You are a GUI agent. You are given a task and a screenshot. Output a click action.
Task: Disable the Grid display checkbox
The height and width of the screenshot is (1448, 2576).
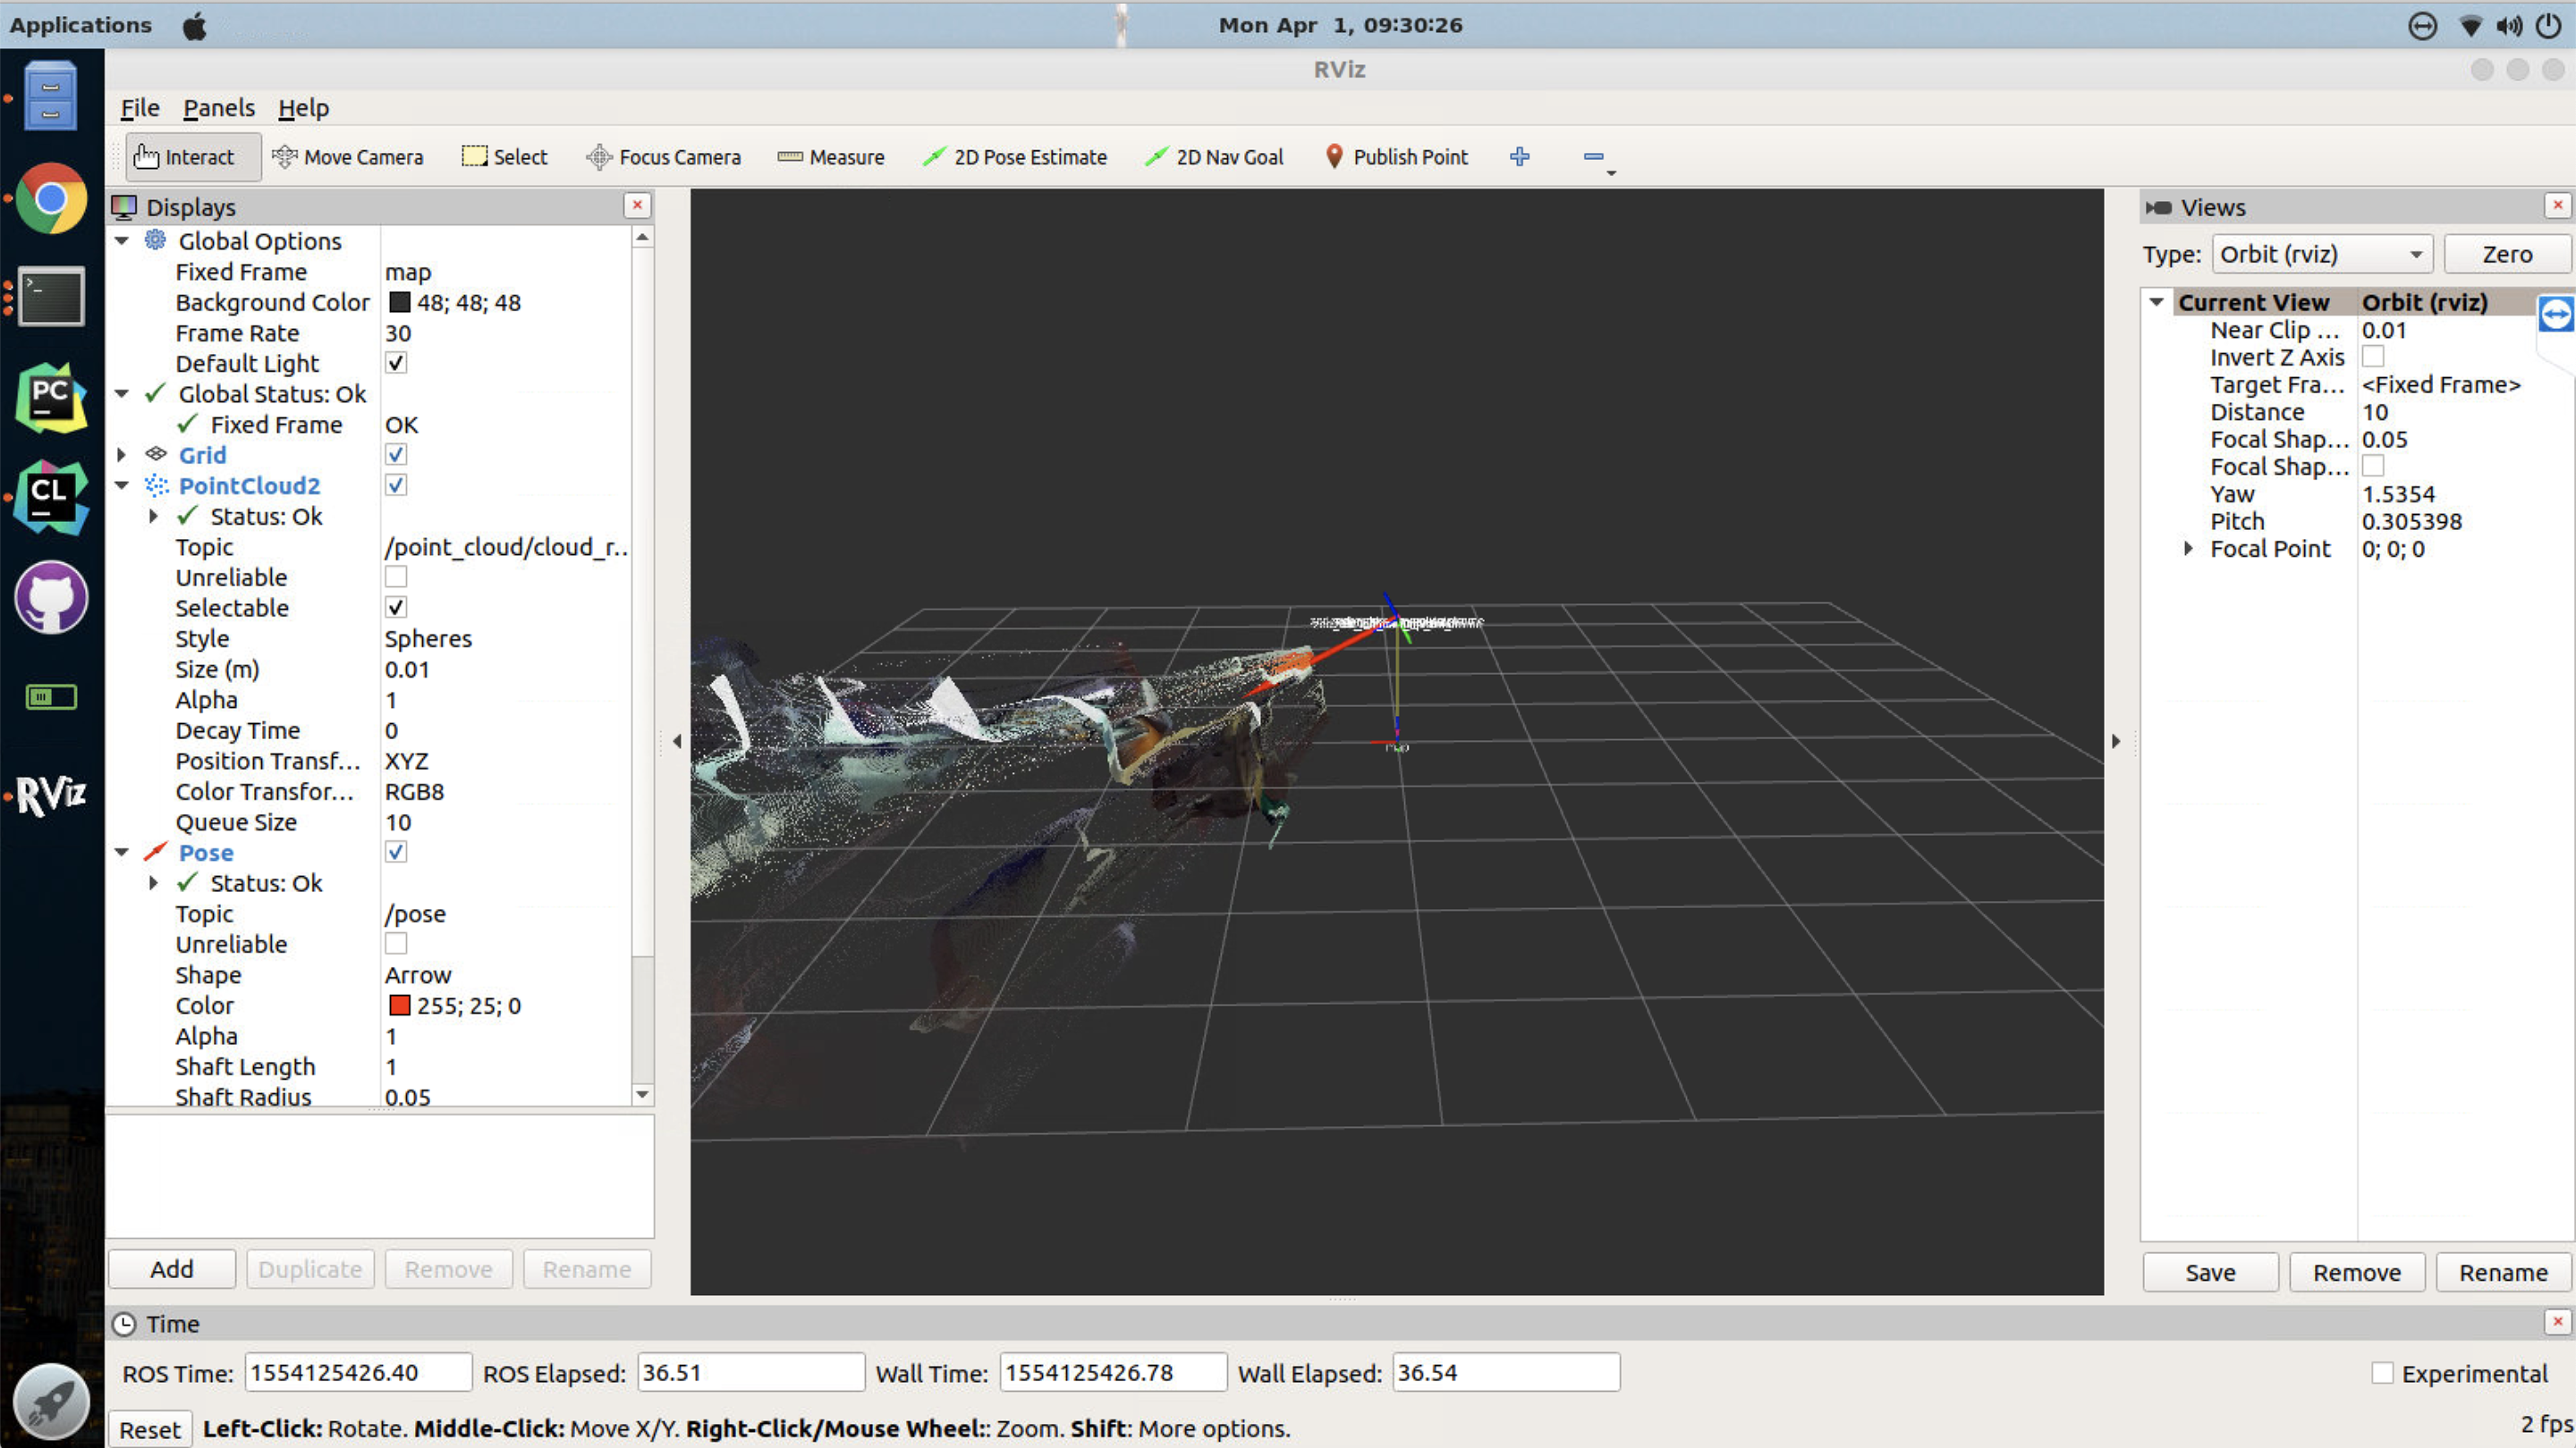pos(396,455)
